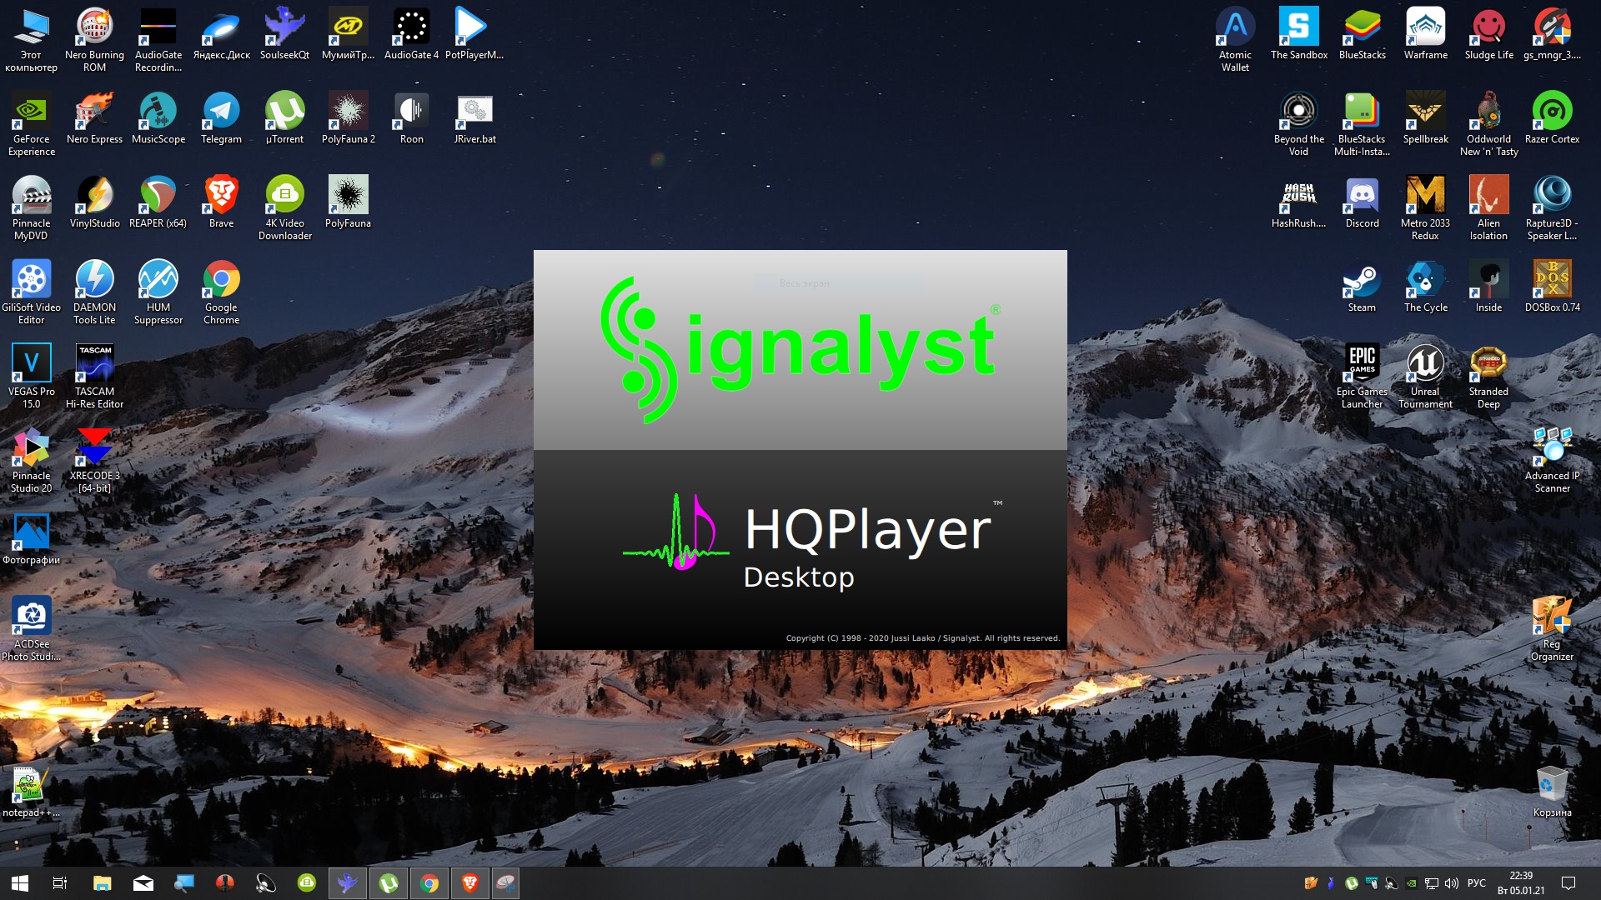
Task: Select the notepad++ desktop icon
Action: tap(31, 791)
